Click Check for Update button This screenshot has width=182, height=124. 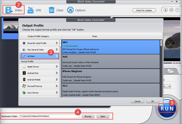point(144,10)
